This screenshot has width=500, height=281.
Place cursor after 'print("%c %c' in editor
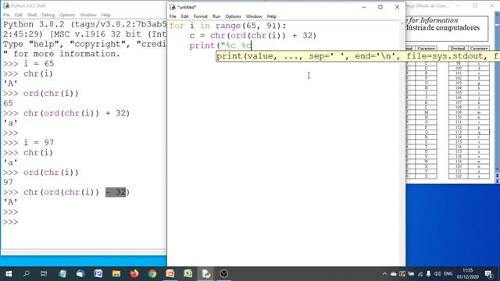coord(252,45)
